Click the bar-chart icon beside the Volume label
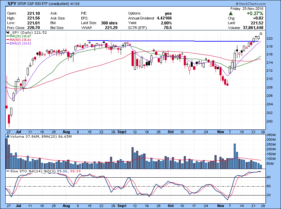This screenshot has height=209, width=281. pyautogui.click(x=8, y=137)
